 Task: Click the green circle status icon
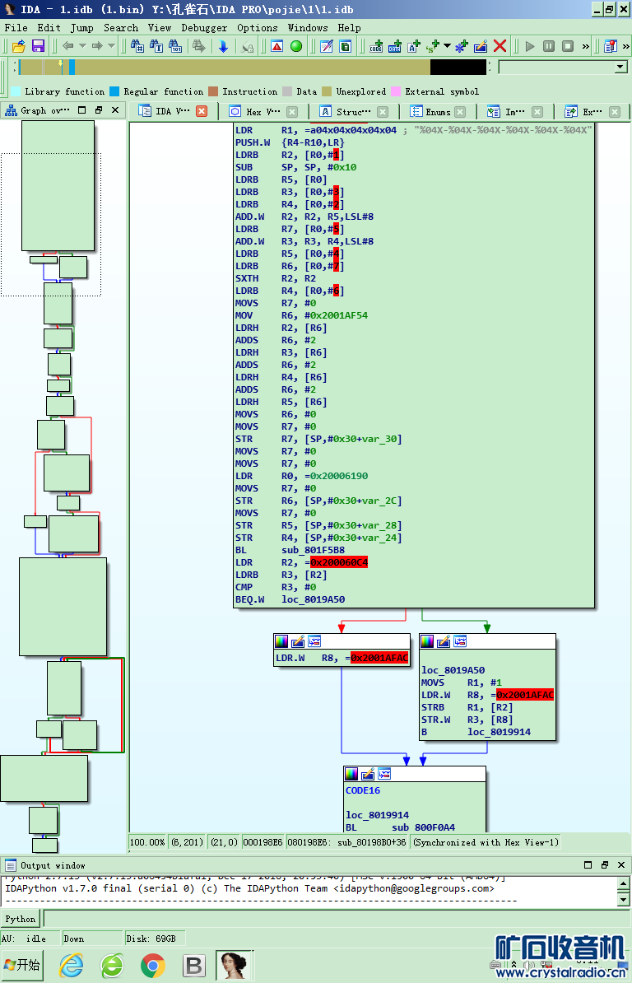pos(296,46)
